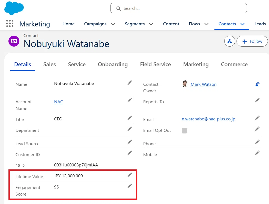Focus the global Search field

pos(179,8)
